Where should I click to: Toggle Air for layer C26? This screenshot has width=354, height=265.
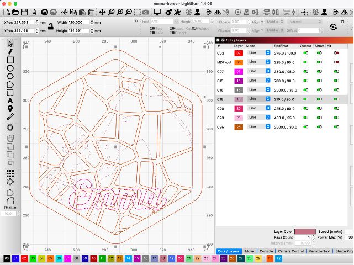point(336,127)
